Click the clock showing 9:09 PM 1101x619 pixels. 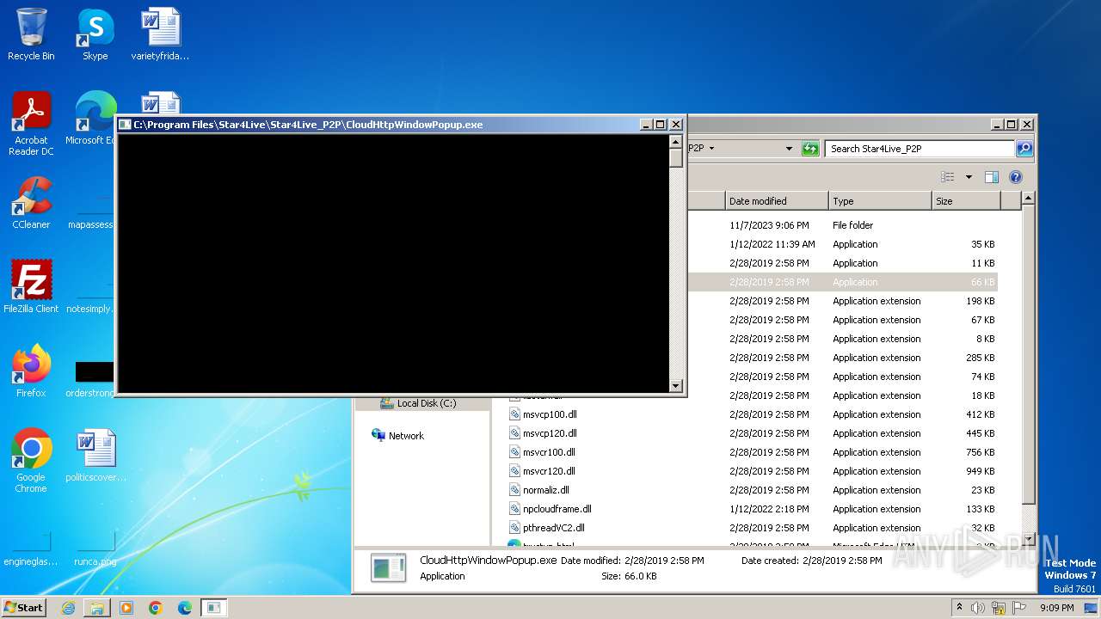pos(1056,608)
